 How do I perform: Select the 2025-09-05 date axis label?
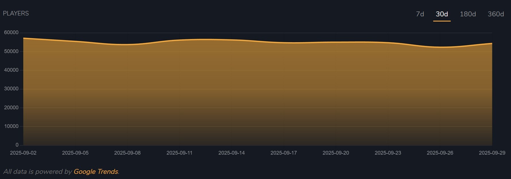(x=75, y=153)
